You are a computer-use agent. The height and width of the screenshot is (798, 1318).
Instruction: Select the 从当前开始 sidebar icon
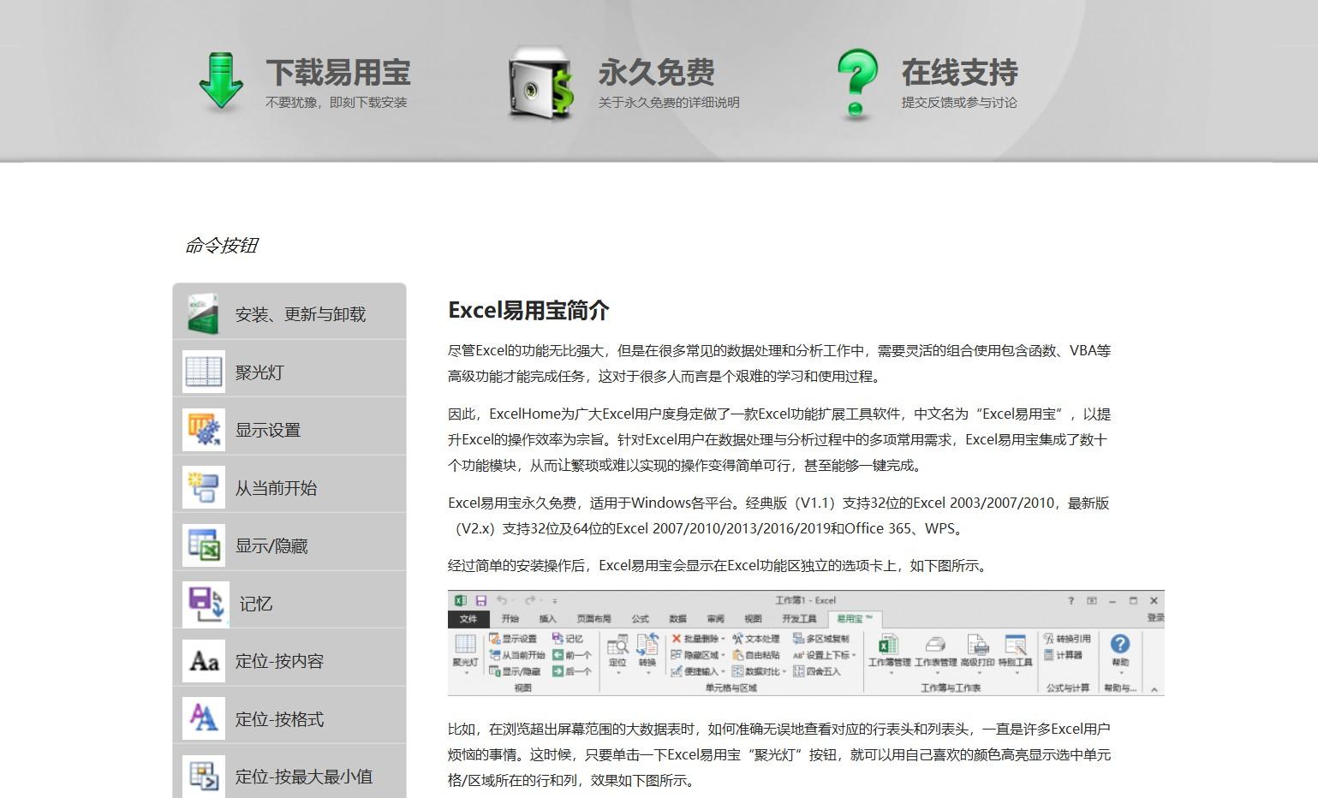point(202,485)
